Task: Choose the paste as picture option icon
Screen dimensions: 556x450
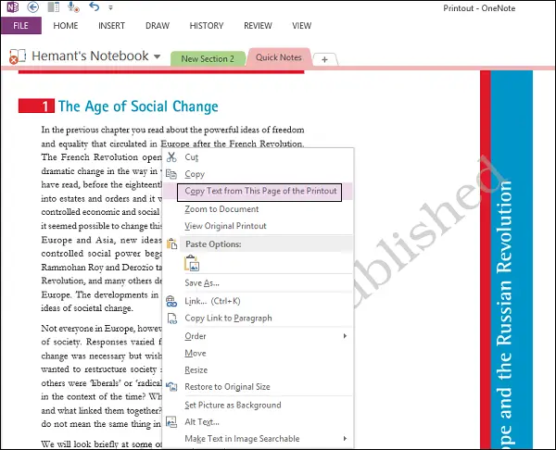Action: (x=192, y=263)
